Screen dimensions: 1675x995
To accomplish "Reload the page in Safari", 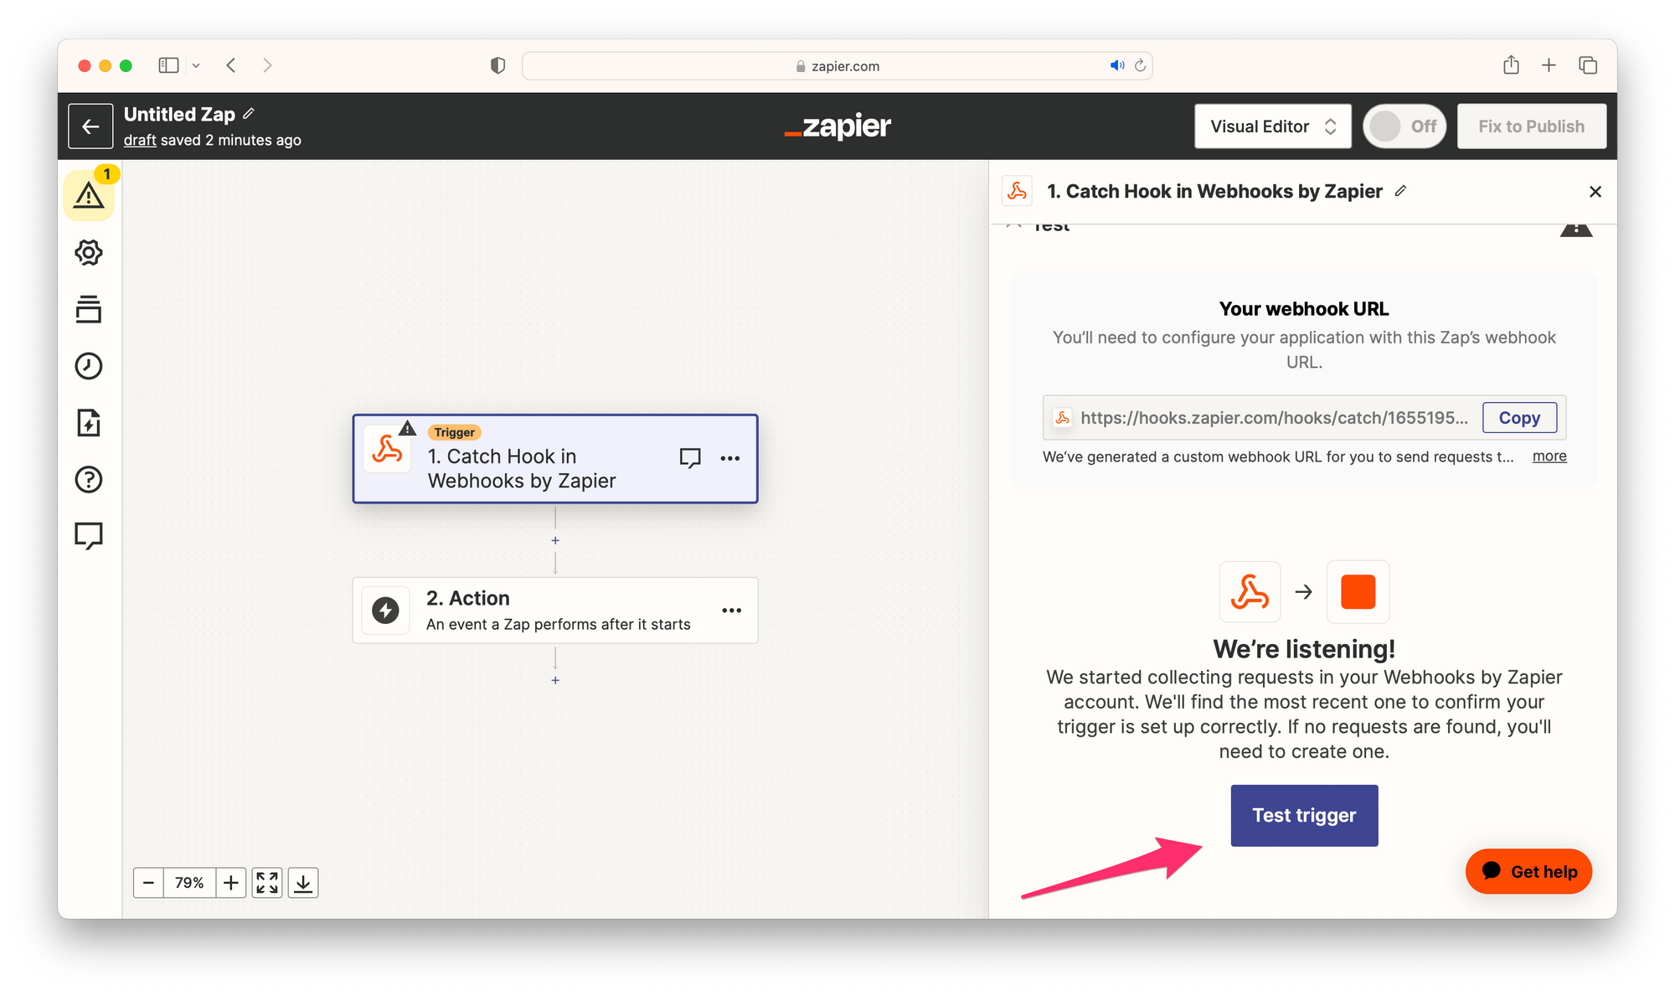I will [x=1140, y=65].
